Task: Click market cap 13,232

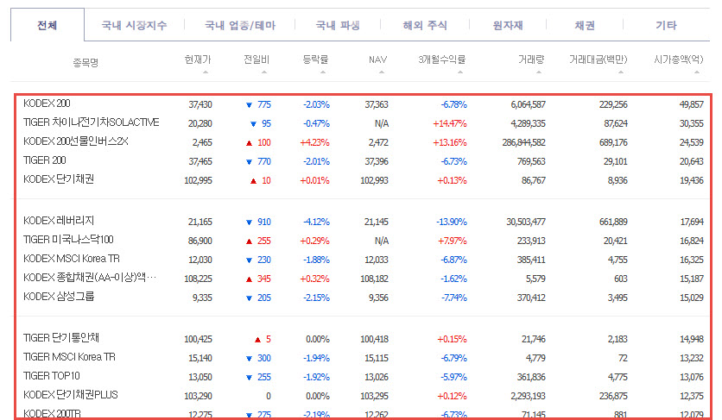Action: [x=692, y=358]
